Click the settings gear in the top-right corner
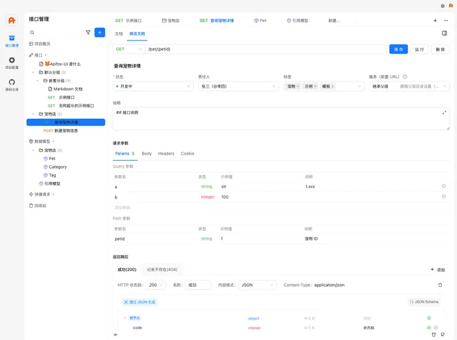The height and width of the screenshot is (340, 457). [442, 6]
